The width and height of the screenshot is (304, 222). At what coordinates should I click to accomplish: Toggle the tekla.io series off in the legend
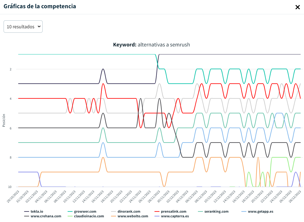click(27, 212)
